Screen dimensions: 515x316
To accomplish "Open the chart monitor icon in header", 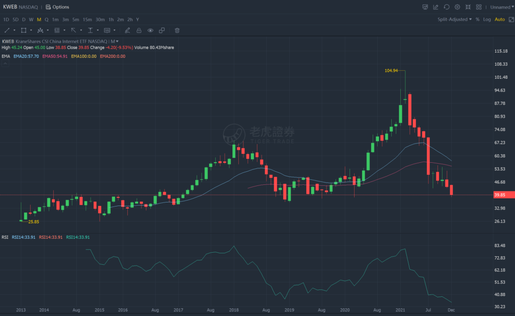I will [x=425, y=7].
